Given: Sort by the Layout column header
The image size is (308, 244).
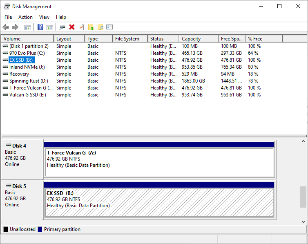Looking at the screenshot, I should tap(69, 39).
